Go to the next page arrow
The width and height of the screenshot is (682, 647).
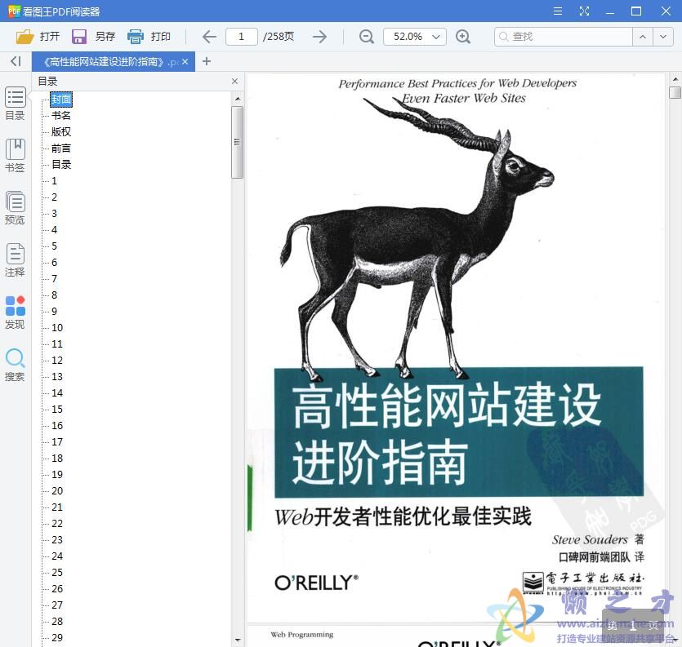[319, 37]
